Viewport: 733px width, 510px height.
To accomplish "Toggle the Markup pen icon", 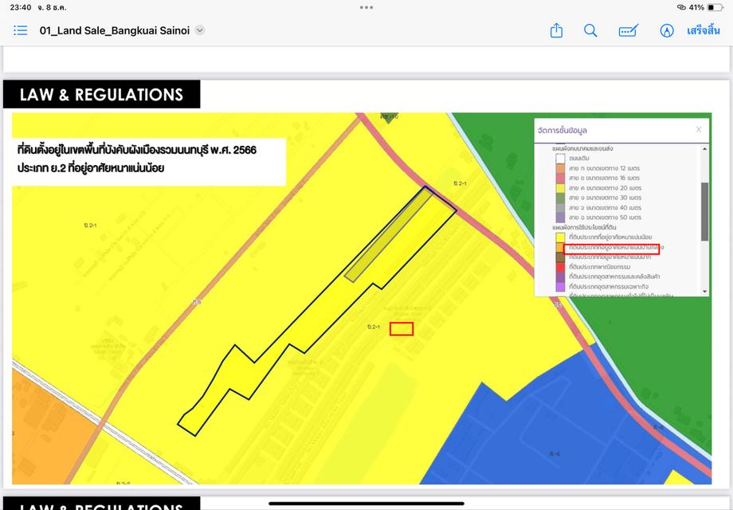I will click(667, 30).
